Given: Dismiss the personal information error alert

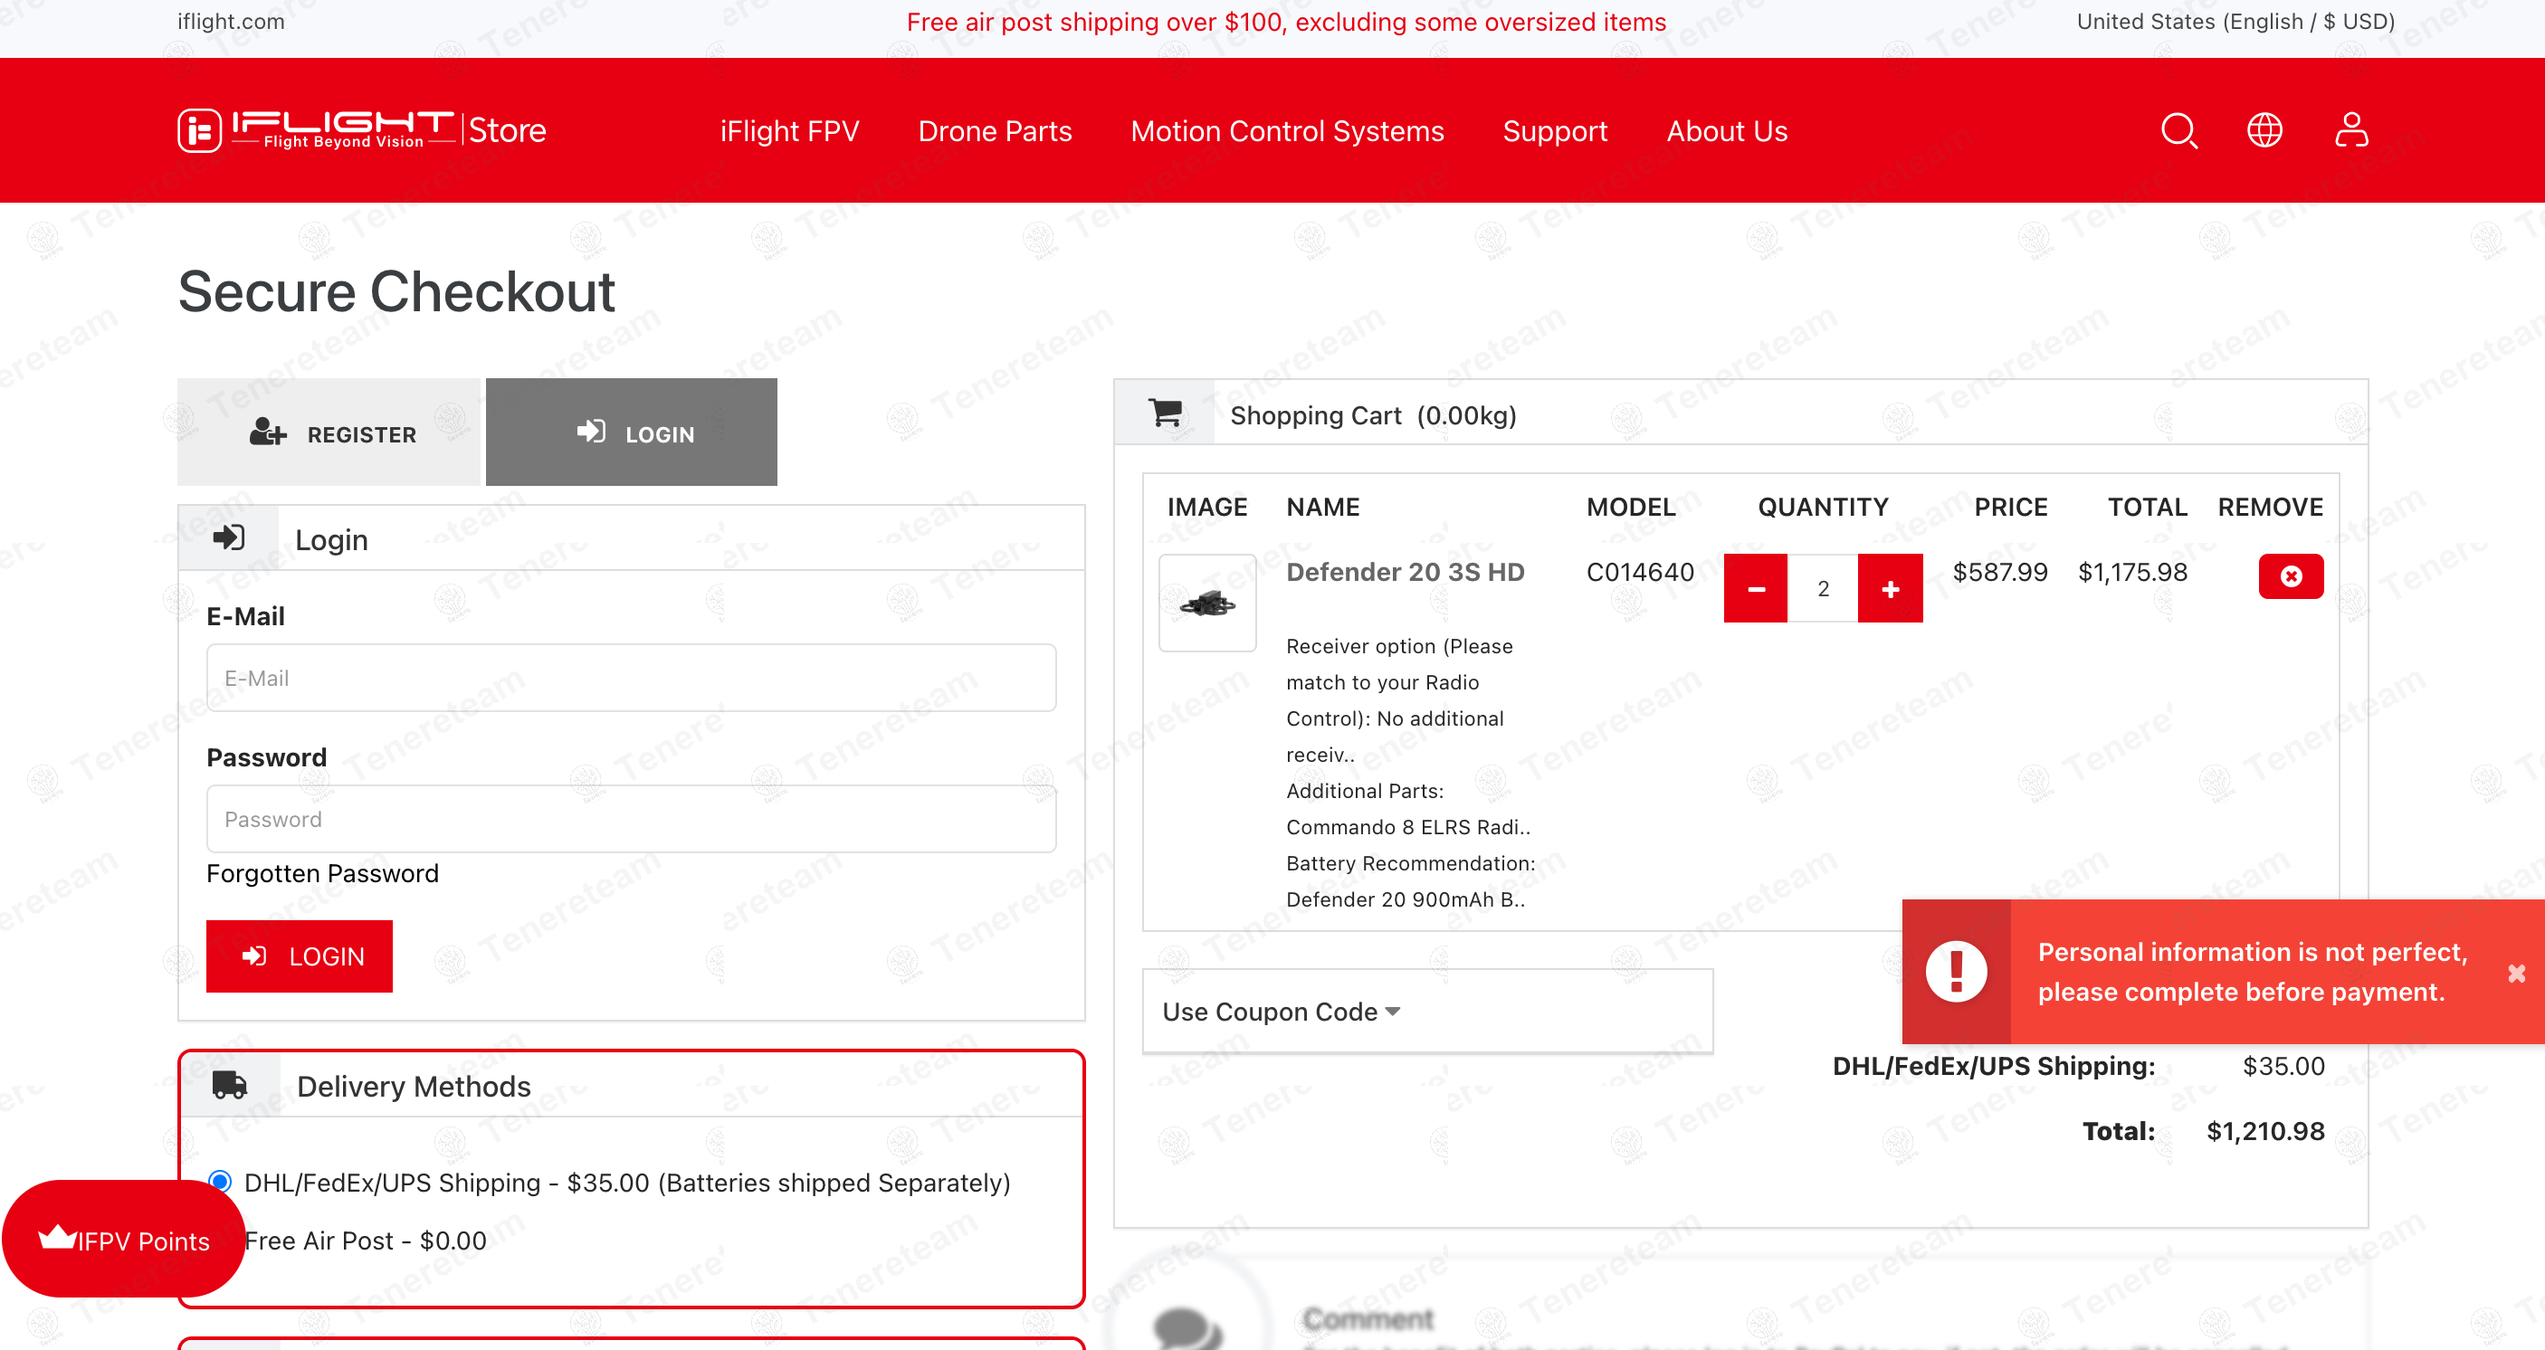Looking at the screenshot, I should tap(2515, 973).
